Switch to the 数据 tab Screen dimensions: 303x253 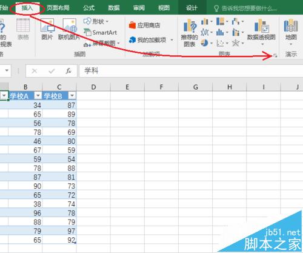pyautogui.click(x=114, y=8)
